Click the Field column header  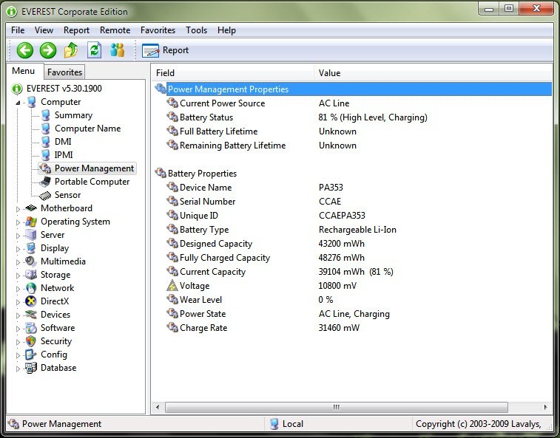233,73
